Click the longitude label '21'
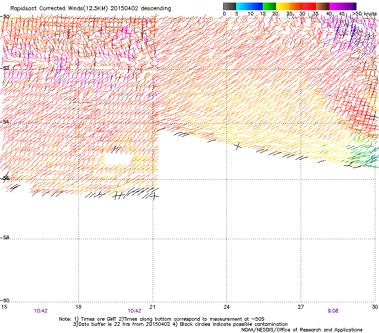The image size is (379, 333). pyautogui.click(x=152, y=307)
